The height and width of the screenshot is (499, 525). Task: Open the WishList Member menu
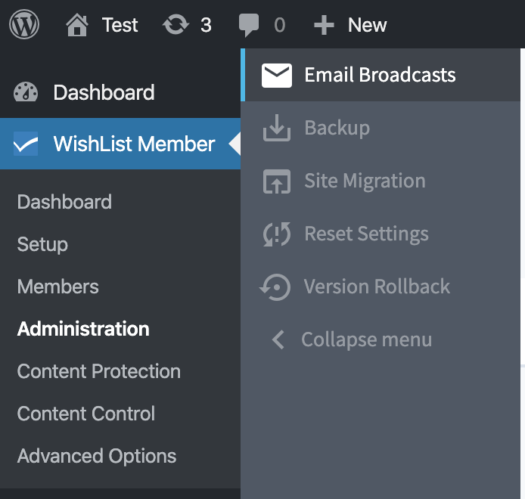[134, 144]
